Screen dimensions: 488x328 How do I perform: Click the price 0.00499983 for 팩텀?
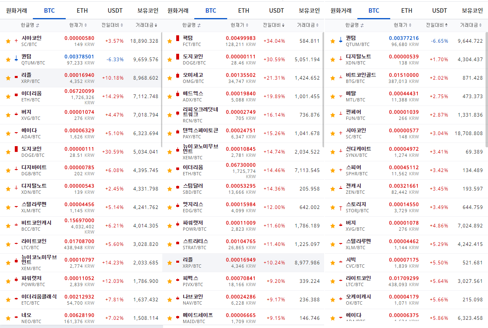coord(241,38)
